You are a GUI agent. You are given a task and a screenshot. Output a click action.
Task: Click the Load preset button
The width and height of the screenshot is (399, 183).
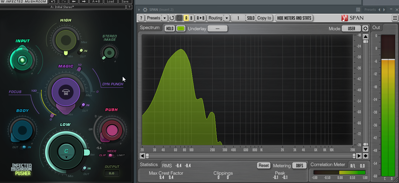(110, 2)
